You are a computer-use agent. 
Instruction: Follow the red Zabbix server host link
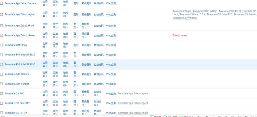[180, 35]
